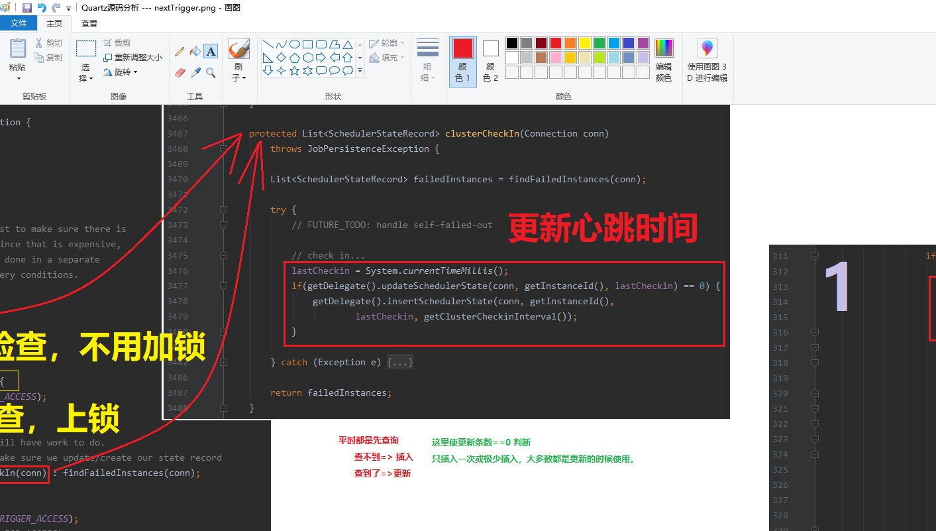Viewport: 936px width, 531px height.
Task: Open the 填充 (Fill) dropdown
Action: click(387, 58)
